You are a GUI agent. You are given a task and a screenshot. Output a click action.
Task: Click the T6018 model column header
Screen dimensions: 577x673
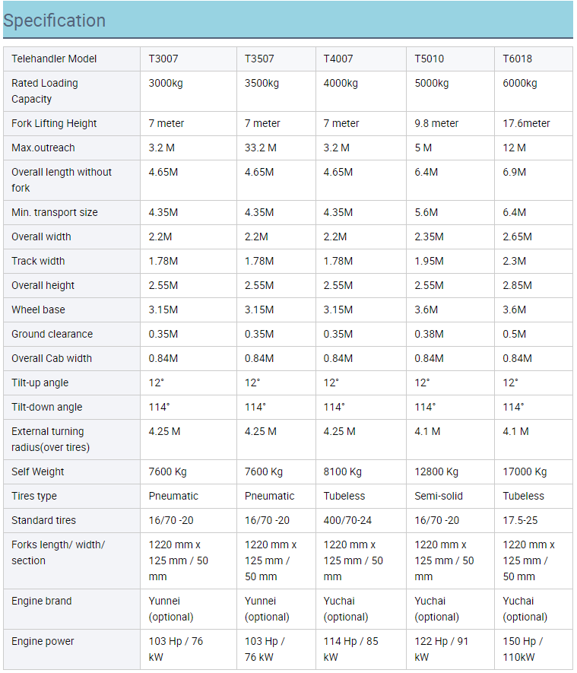(x=518, y=59)
